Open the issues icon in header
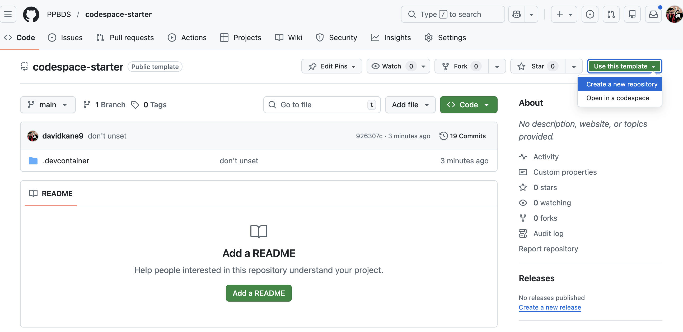683x332 pixels. (x=590, y=14)
